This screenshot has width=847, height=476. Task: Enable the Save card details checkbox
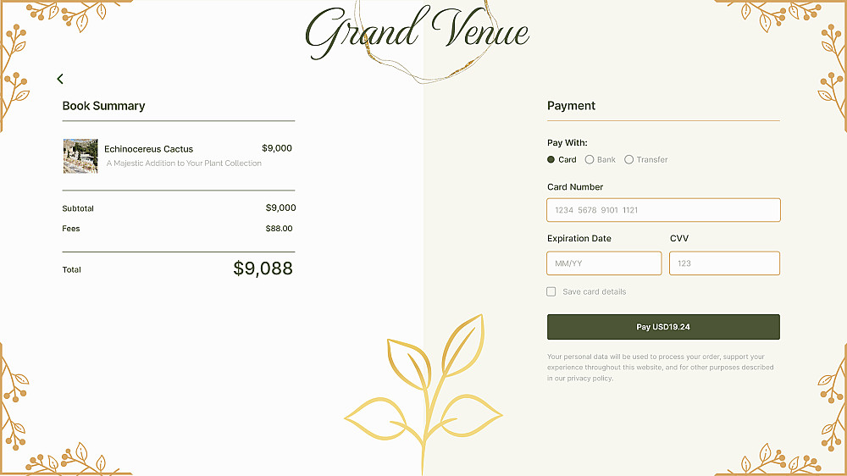[x=551, y=291]
